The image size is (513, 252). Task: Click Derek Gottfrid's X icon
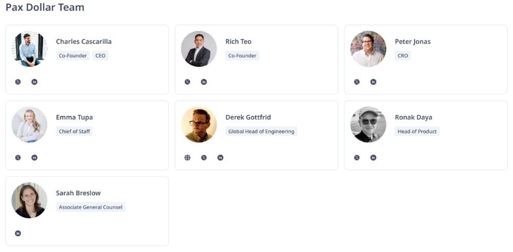[x=204, y=158]
